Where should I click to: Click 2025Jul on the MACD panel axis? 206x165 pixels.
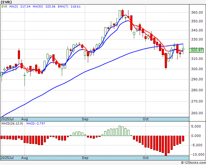7,158
